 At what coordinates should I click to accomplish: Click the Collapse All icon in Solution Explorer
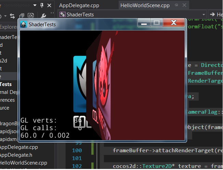22,16
